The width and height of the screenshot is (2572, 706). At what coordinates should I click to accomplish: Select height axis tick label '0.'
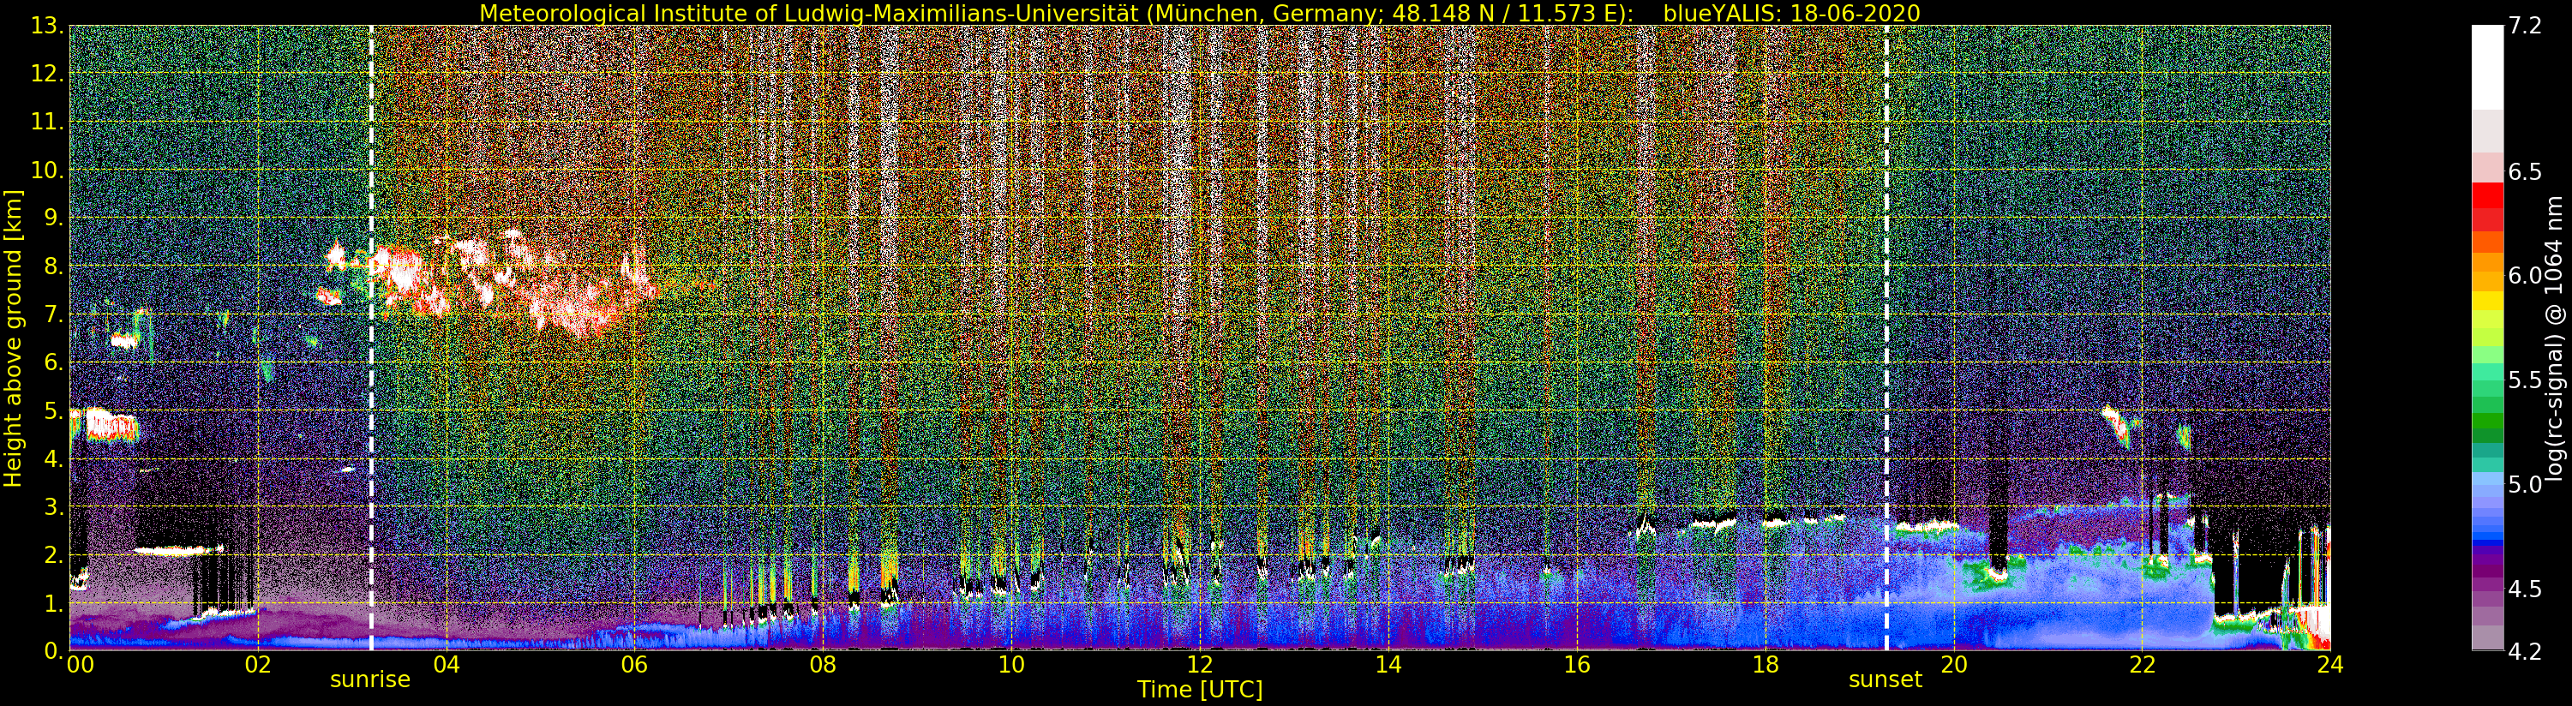(x=54, y=650)
